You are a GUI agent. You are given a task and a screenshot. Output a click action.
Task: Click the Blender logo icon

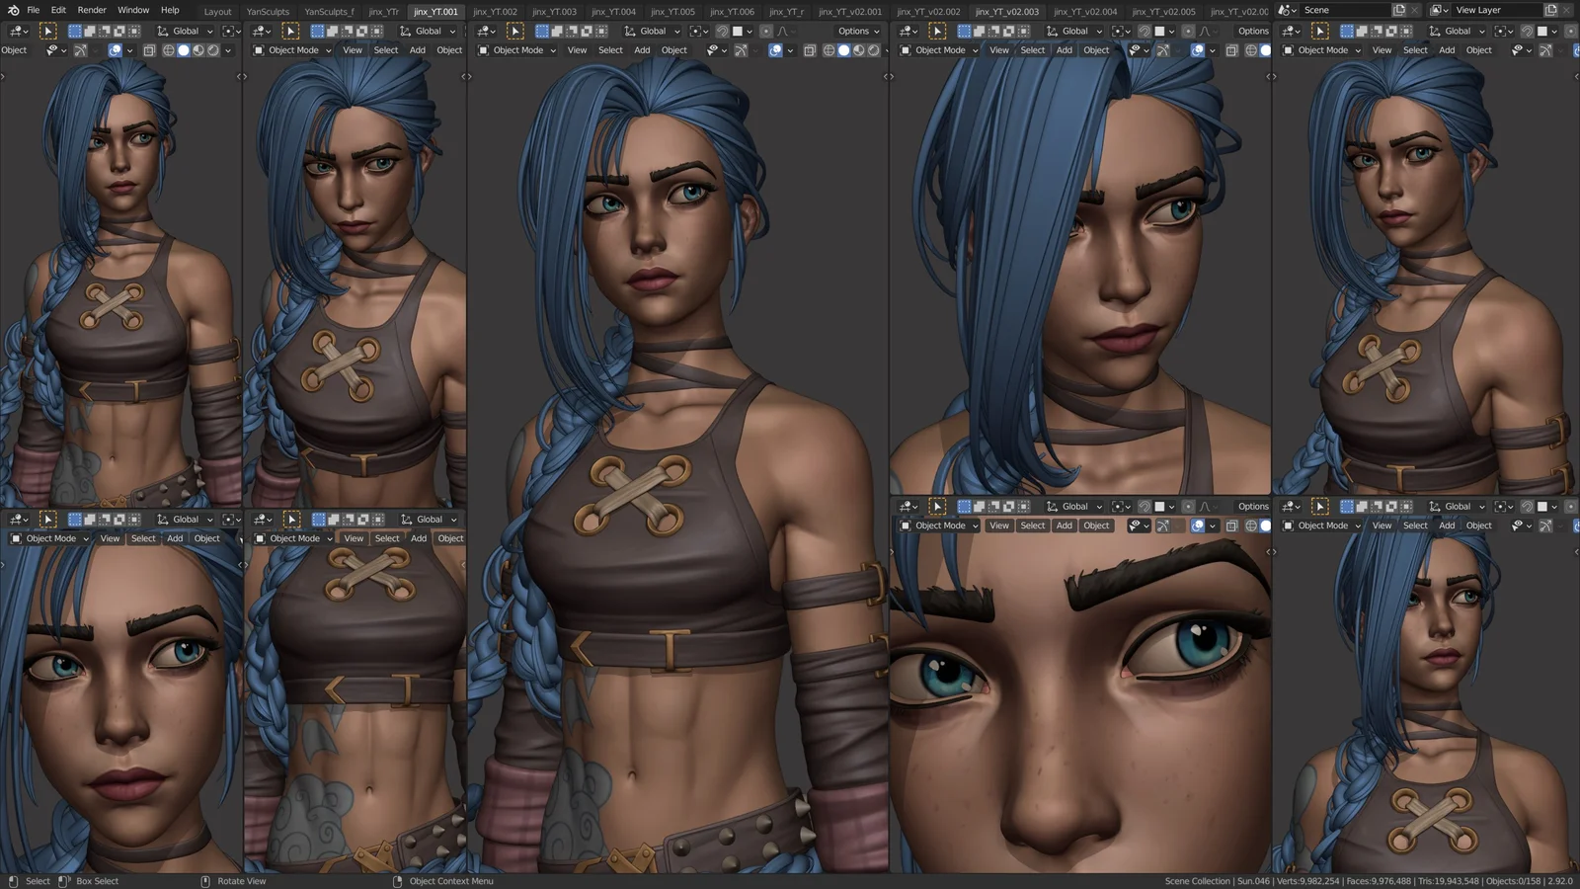(x=14, y=10)
